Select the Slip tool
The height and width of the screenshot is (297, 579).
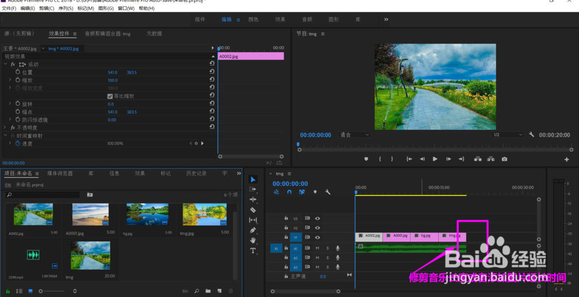point(253,220)
